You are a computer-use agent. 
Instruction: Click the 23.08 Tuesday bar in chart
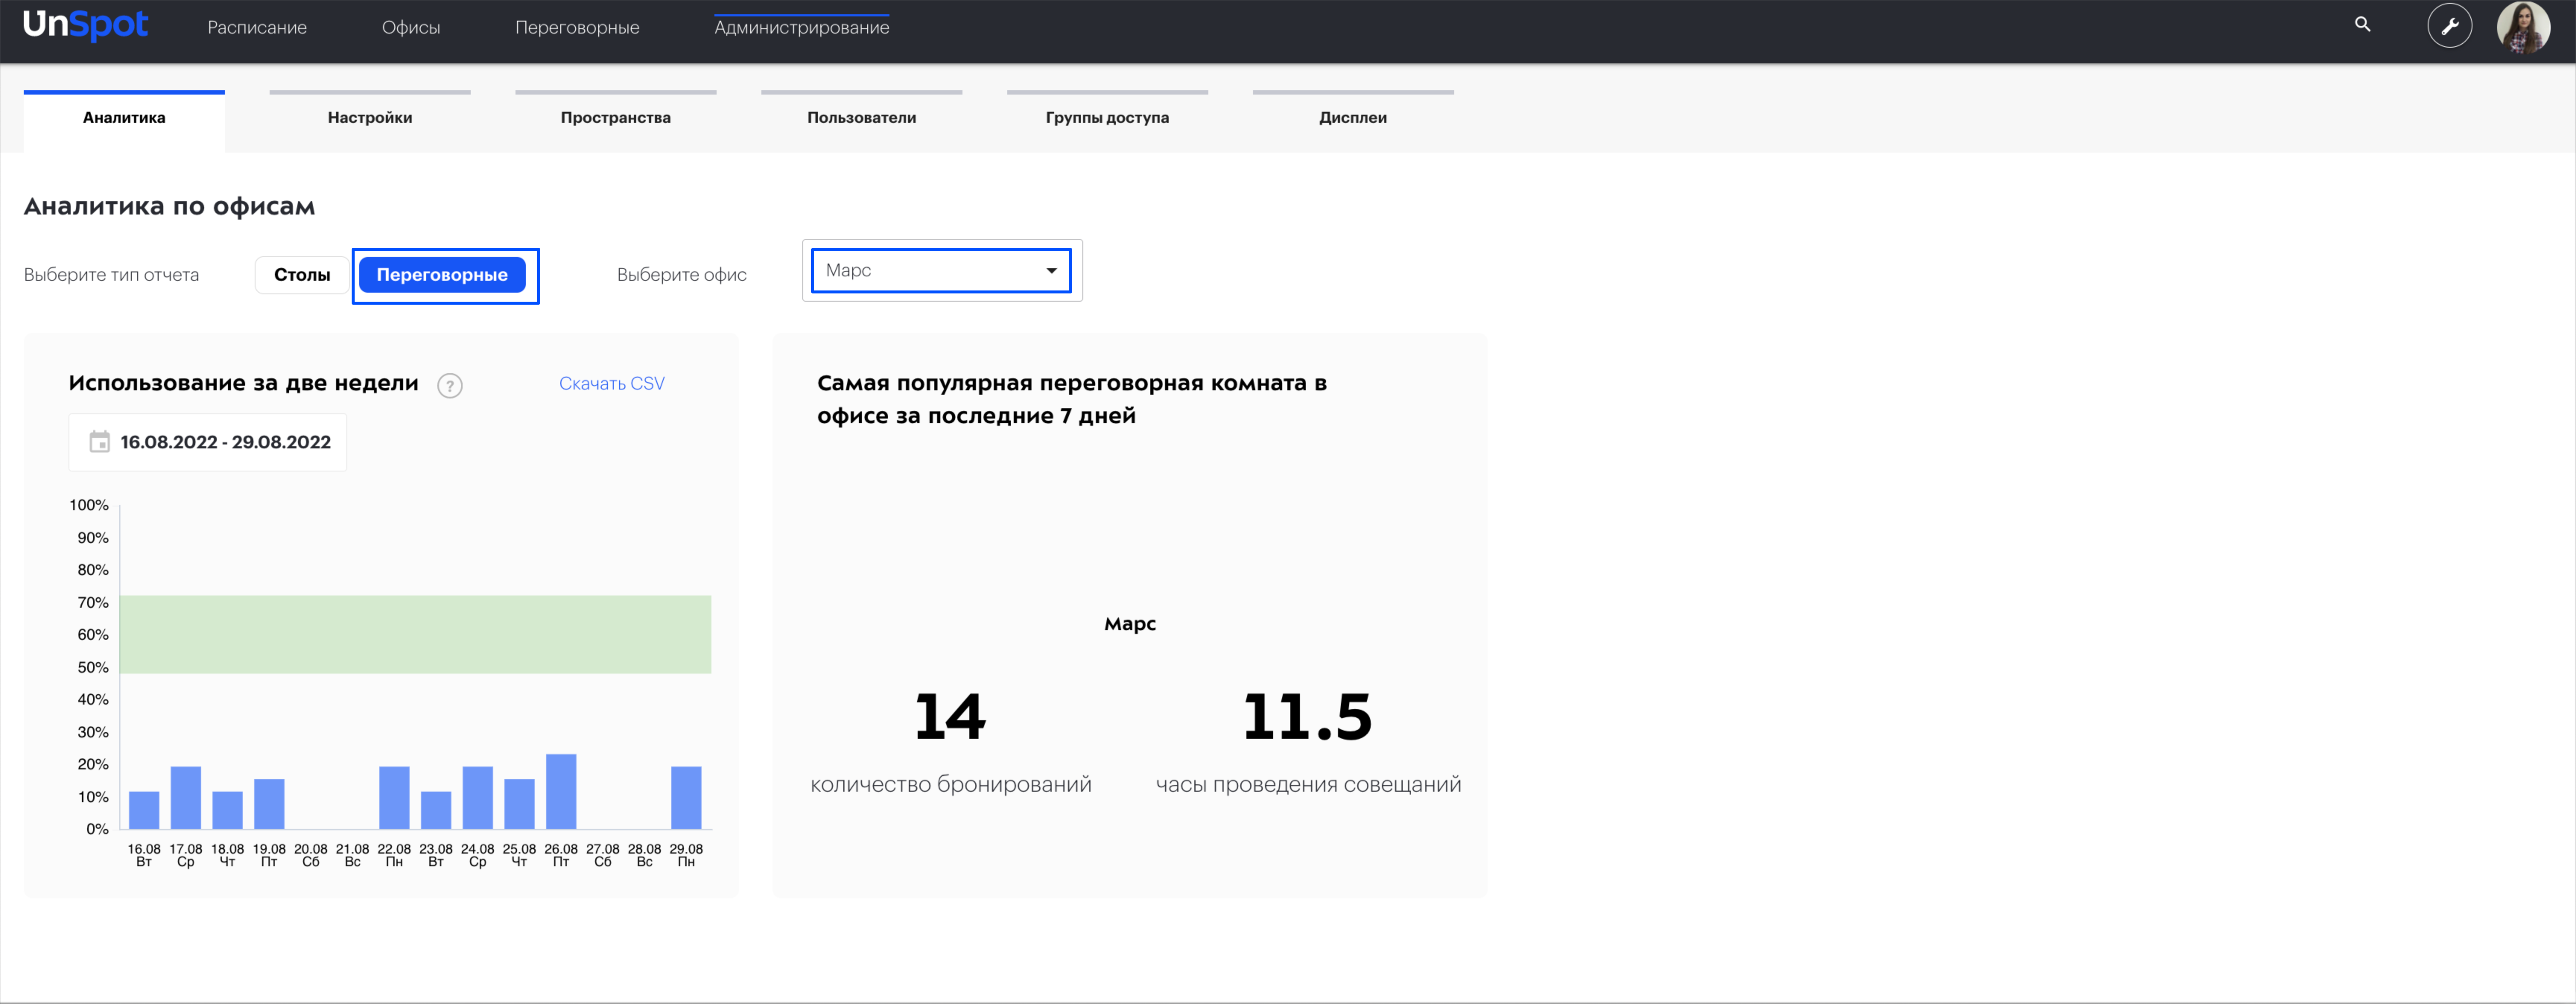click(436, 810)
